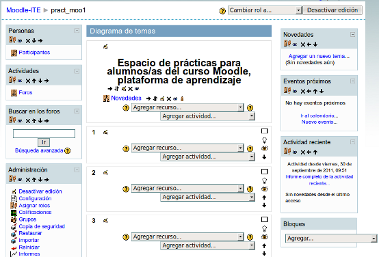Delete the Actividad reciente block
The width and height of the screenshot is (379, 257).
(x=303, y=152)
